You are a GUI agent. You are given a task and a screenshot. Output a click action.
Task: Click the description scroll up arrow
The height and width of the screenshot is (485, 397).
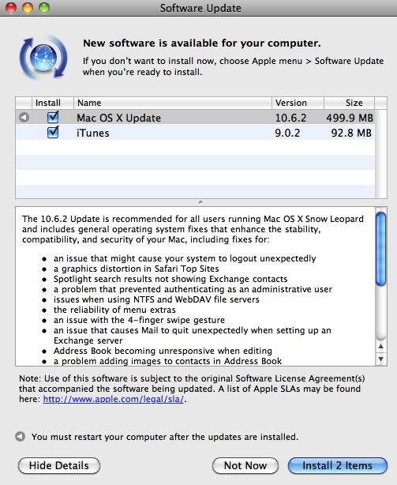click(380, 347)
